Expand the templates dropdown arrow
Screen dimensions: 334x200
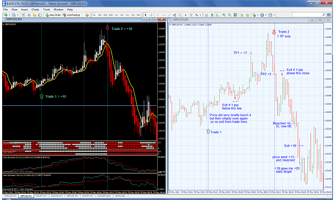(274, 15)
